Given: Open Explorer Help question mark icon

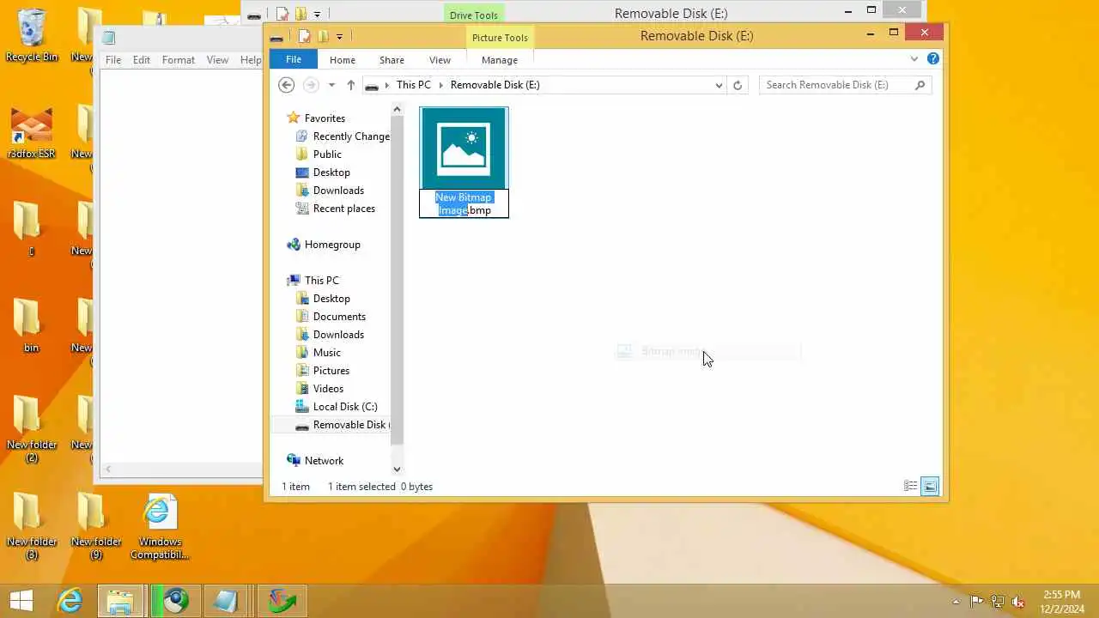Looking at the screenshot, I should click(x=933, y=59).
